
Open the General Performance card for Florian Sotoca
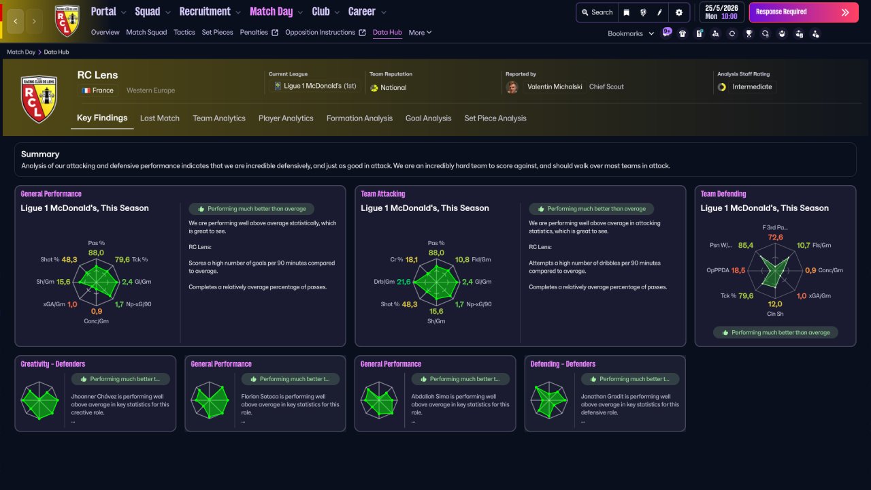(x=265, y=393)
